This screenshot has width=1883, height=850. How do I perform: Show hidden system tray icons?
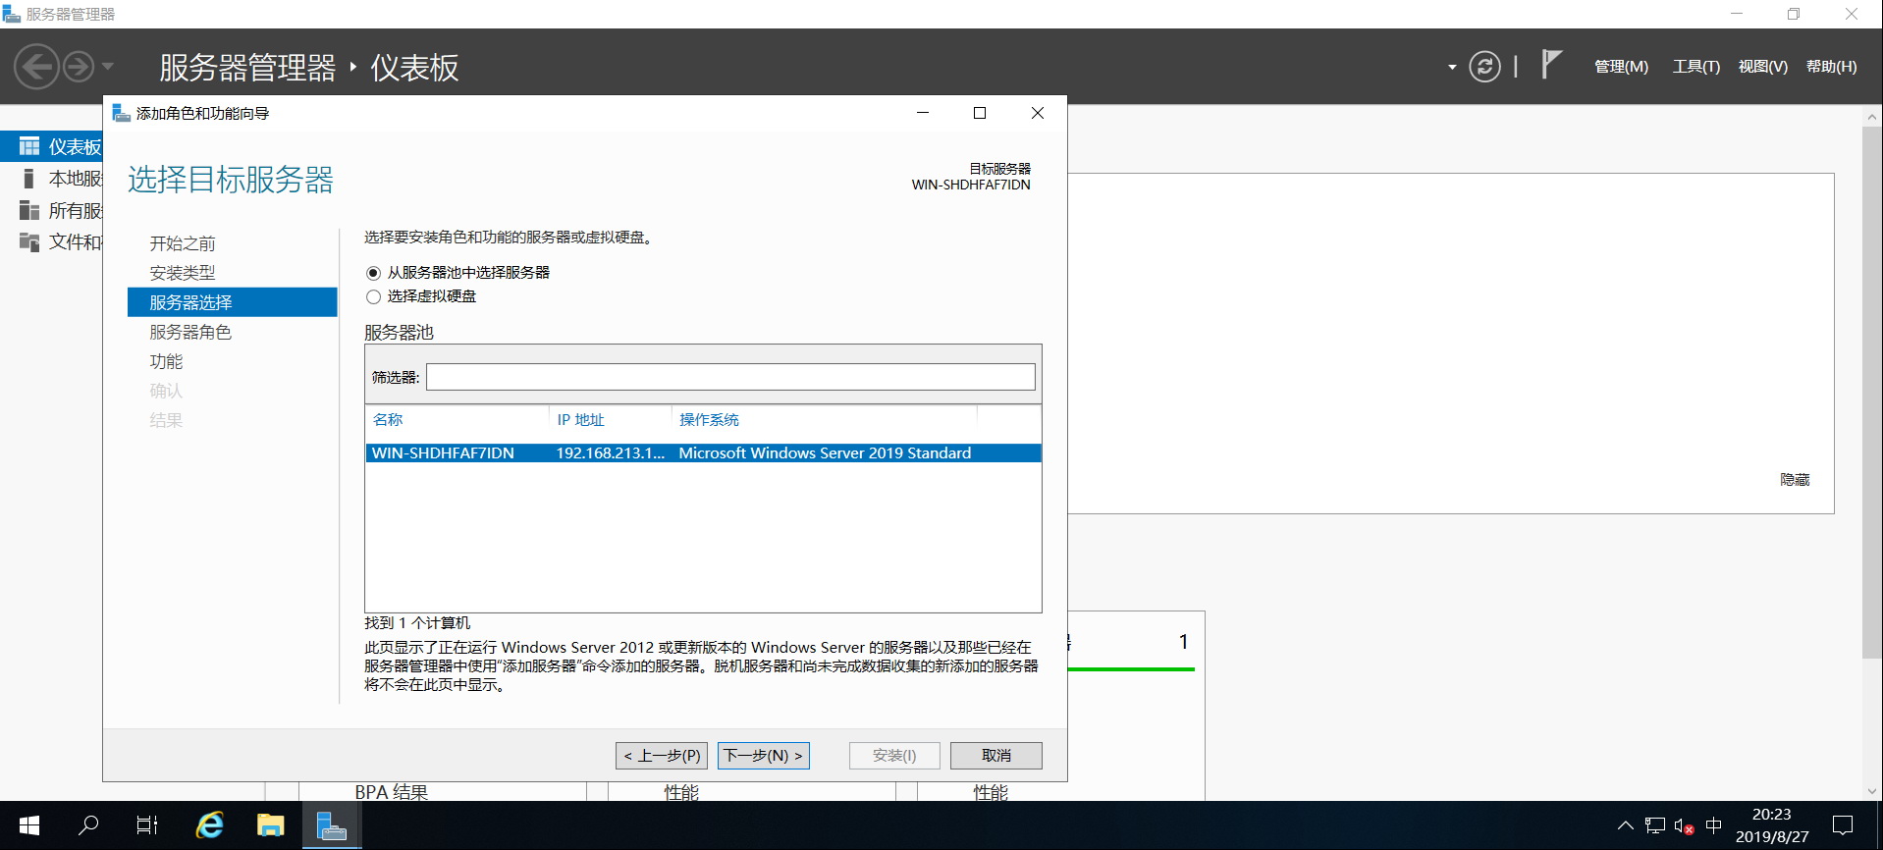click(1626, 825)
